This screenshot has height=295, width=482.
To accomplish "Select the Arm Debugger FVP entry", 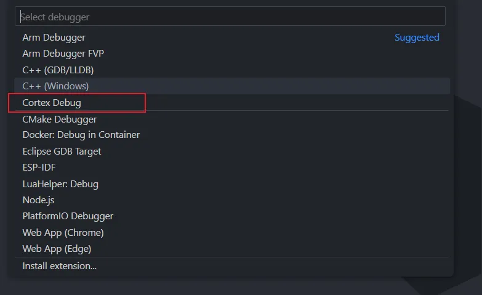I will tap(63, 54).
